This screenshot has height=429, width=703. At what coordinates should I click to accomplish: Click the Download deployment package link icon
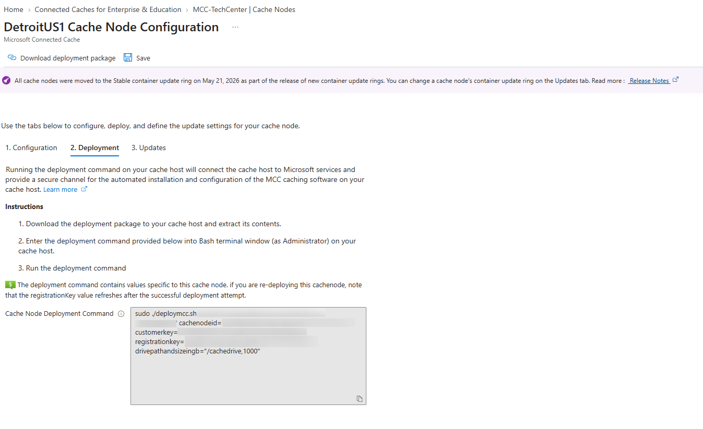12,58
